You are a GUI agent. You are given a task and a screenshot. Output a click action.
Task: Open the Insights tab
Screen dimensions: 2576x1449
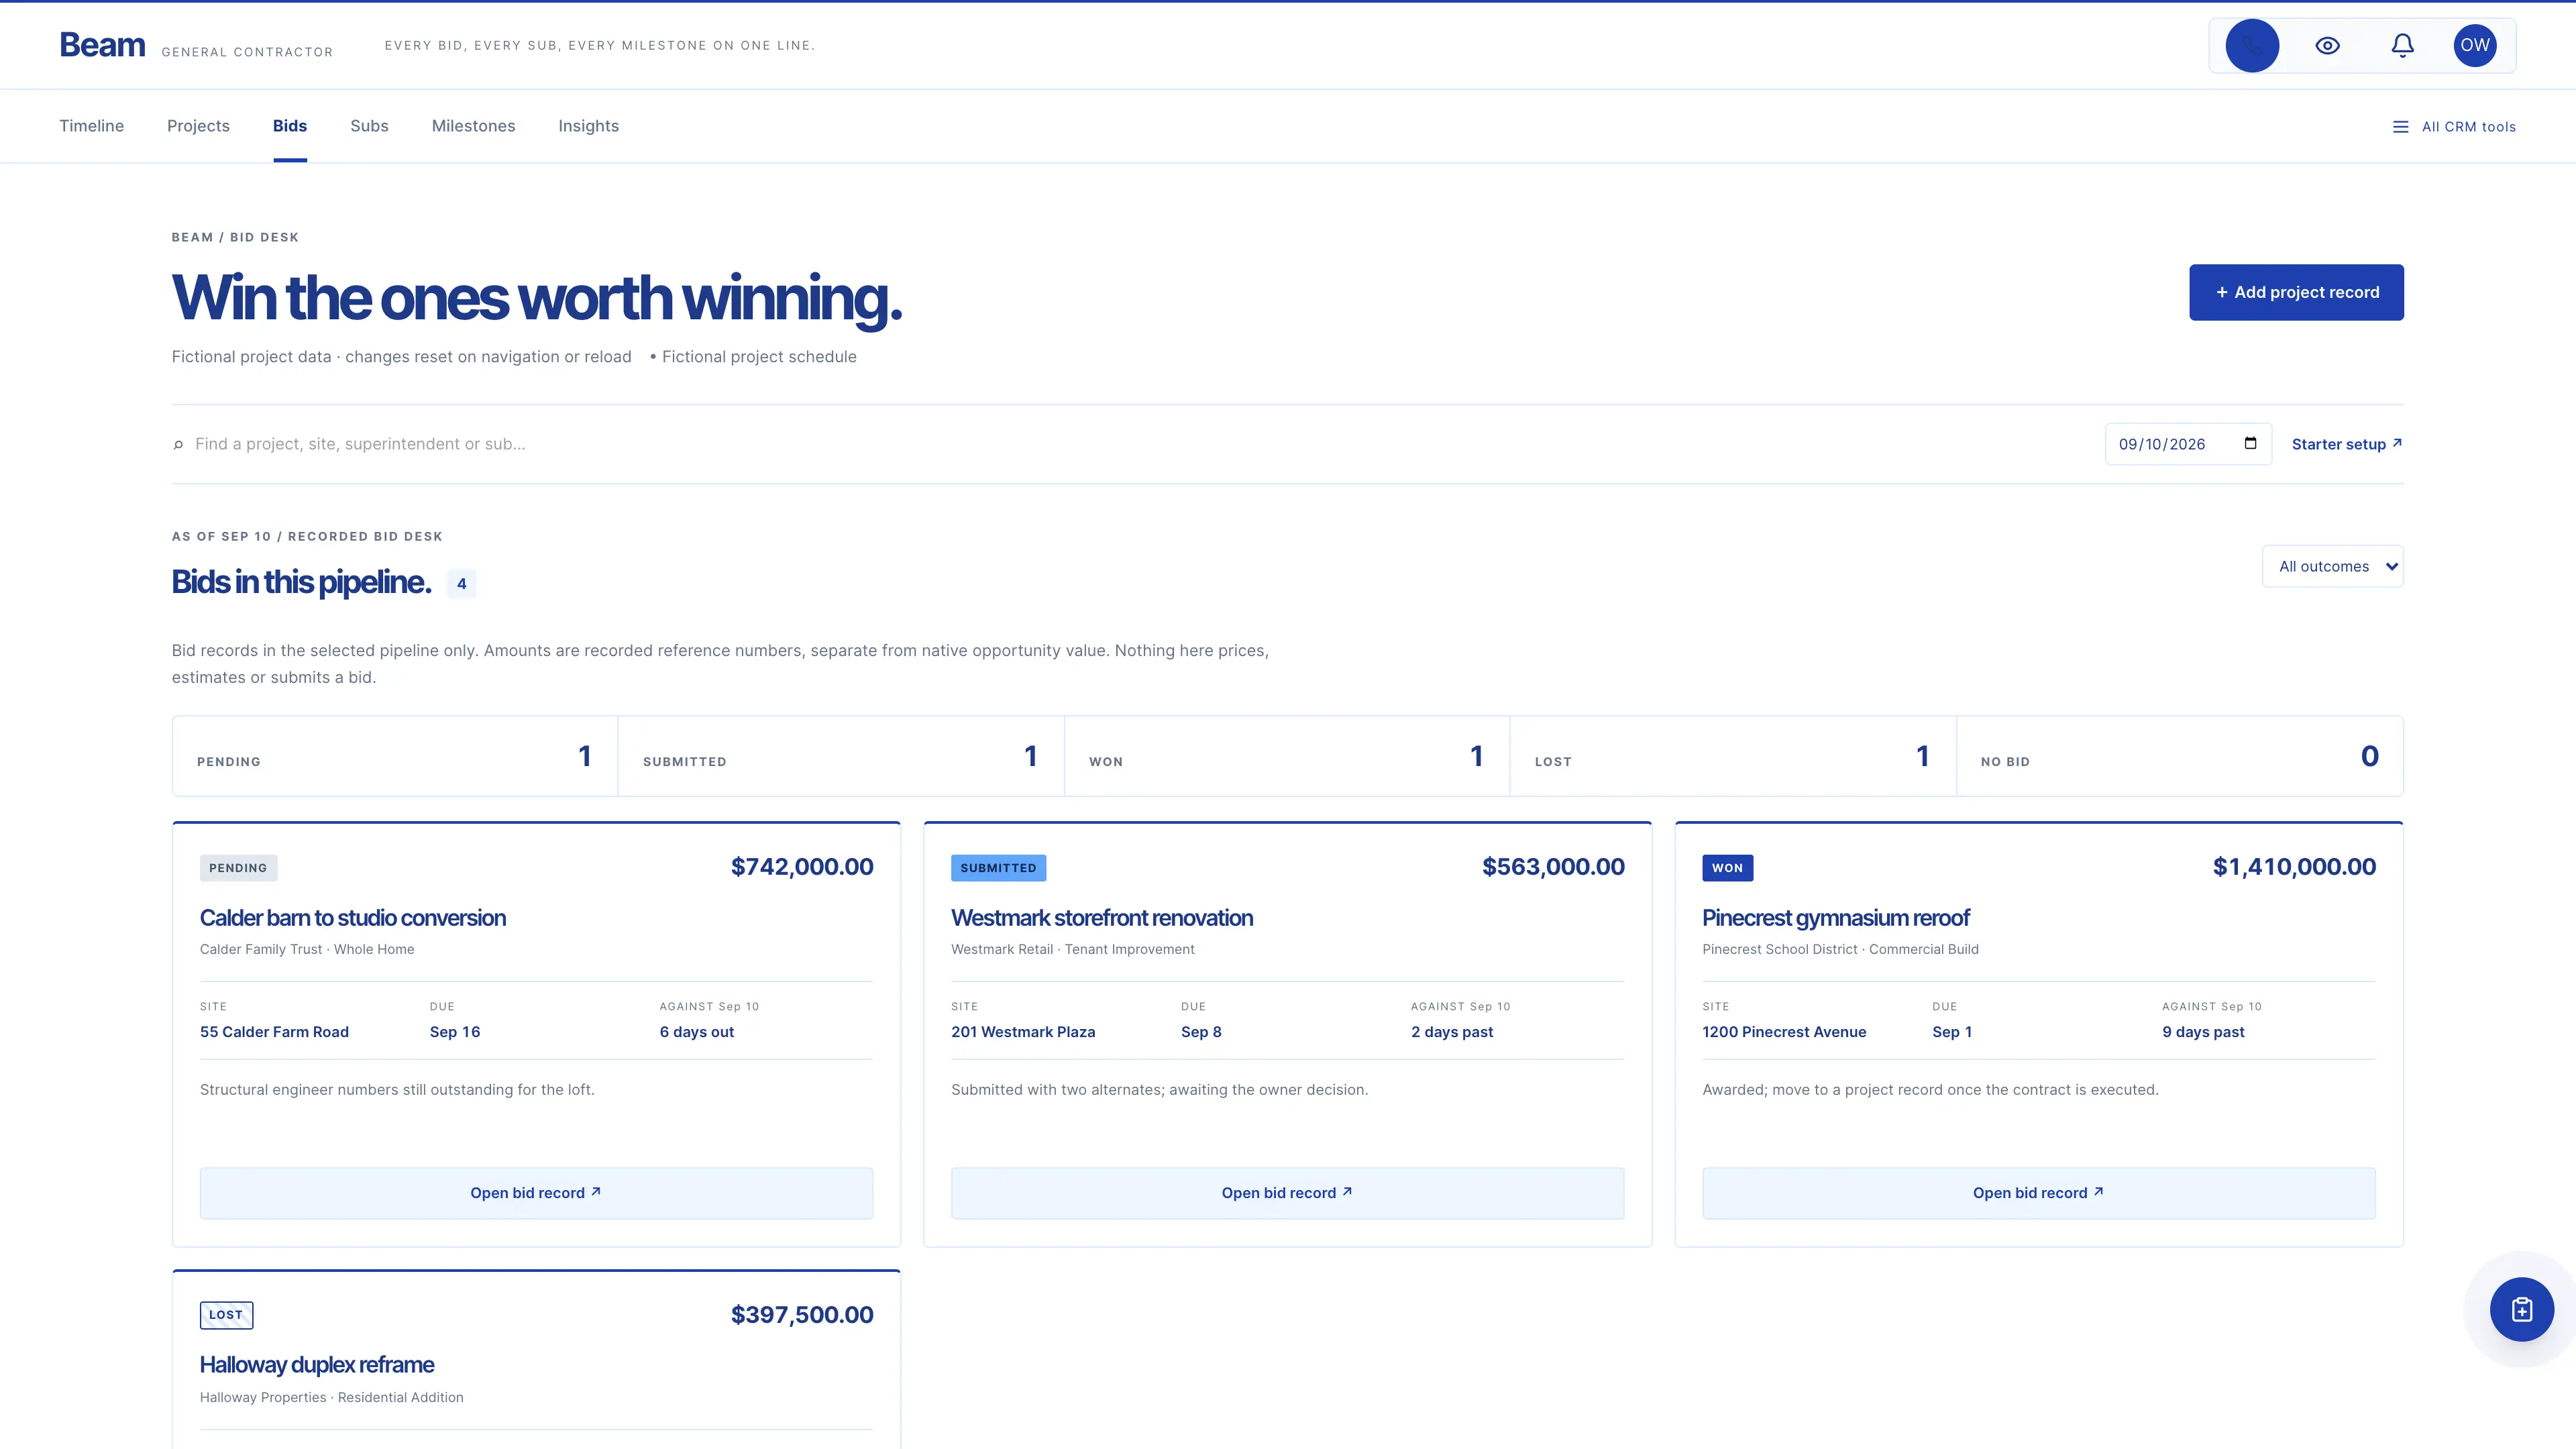(x=588, y=126)
